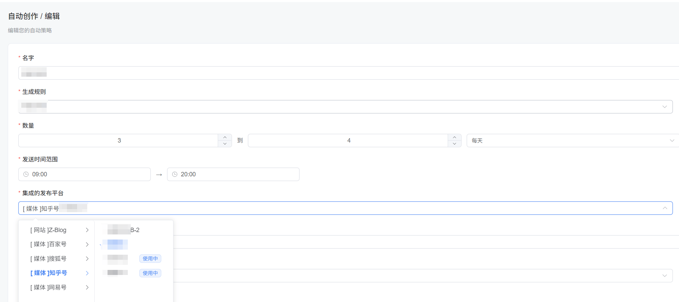
Task: Collapse the 集成的发布平台 cascader
Action: click(665, 208)
